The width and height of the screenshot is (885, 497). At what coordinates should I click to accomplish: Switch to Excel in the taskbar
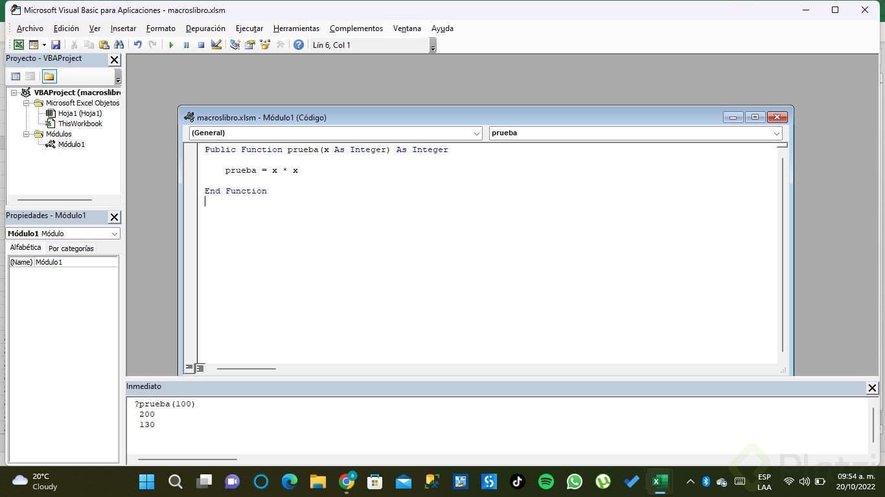click(660, 481)
